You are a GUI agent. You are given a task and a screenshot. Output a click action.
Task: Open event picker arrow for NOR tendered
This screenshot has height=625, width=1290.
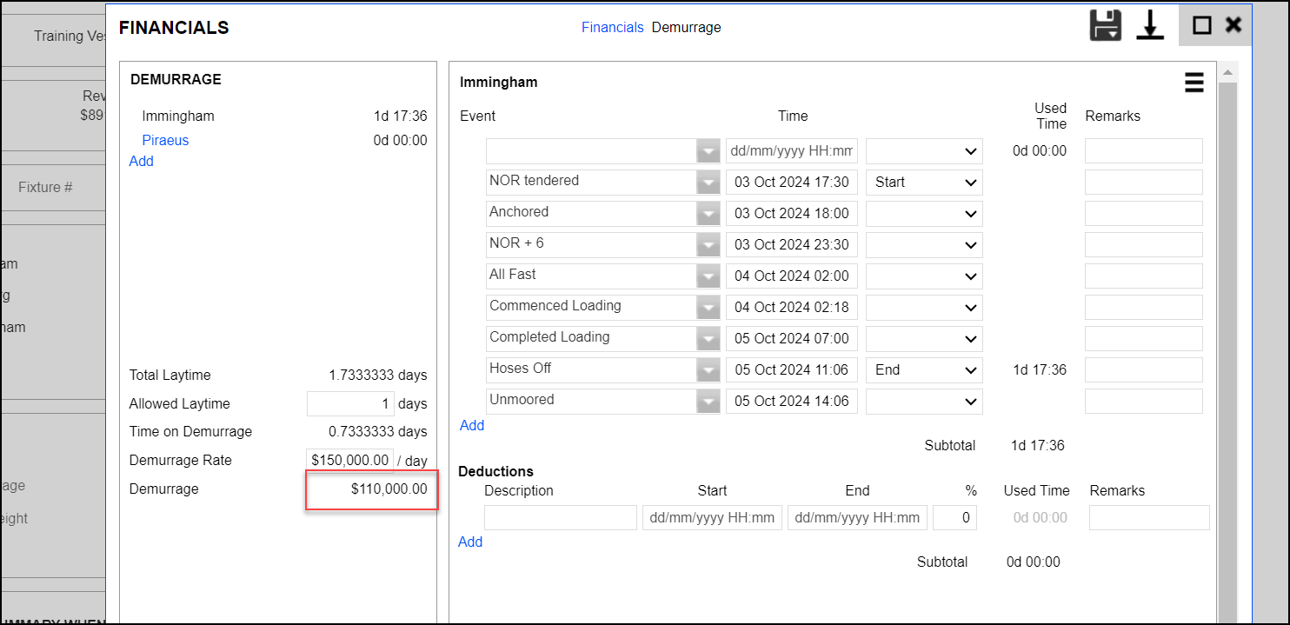click(708, 183)
